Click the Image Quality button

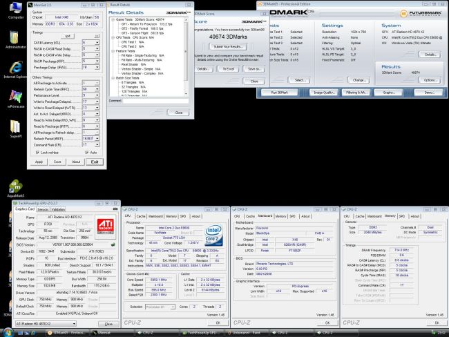324,93
